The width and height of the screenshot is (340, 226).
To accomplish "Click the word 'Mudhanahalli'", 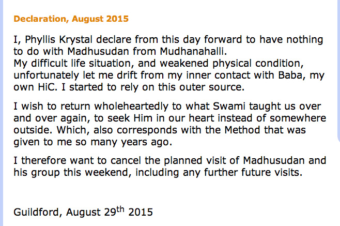I will pyautogui.click(x=193, y=51).
